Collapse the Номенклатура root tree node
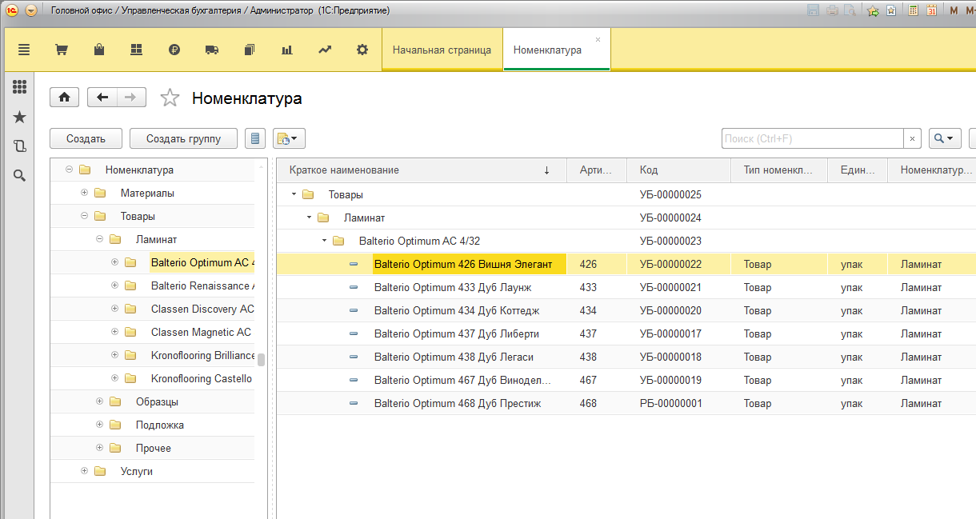Viewport: 976px width, 519px height. [x=69, y=170]
